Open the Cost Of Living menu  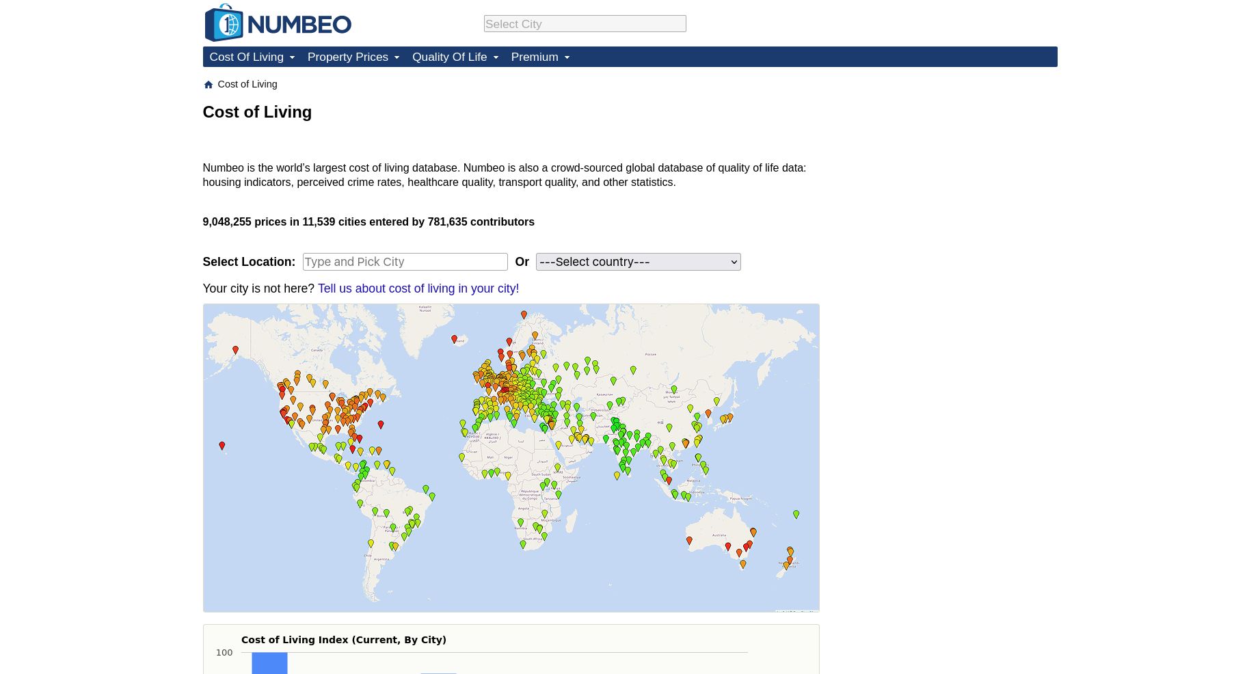246,57
